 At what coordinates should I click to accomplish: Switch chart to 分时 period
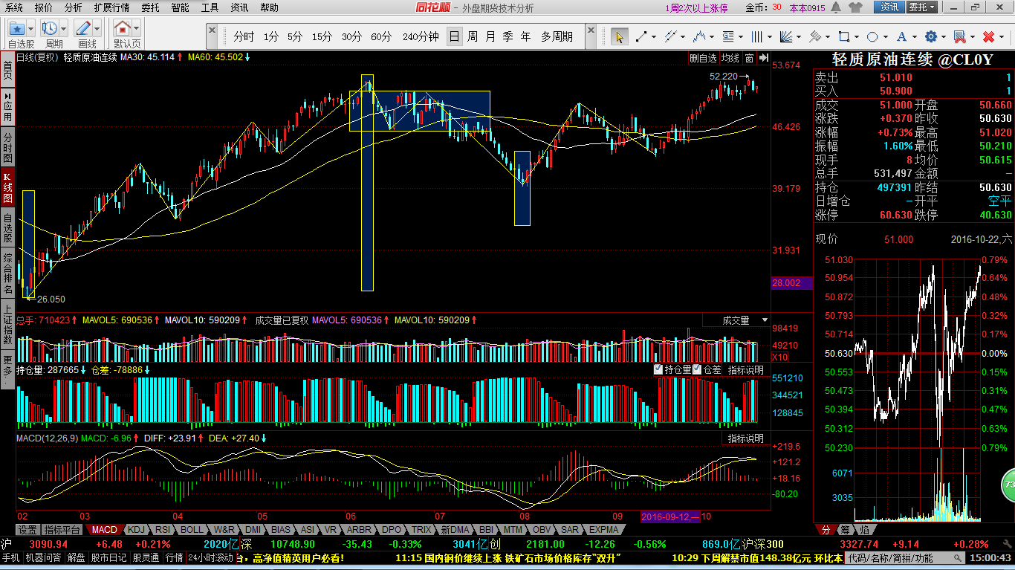click(244, 36)
